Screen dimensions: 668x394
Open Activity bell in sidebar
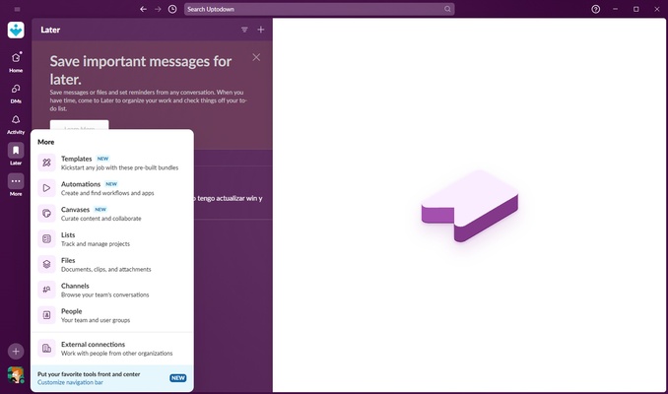[16, 124]
